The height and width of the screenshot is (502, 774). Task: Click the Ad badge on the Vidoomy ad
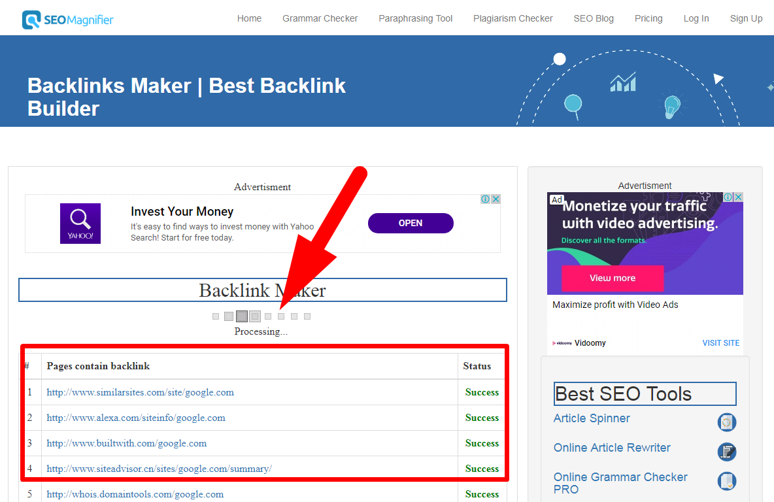pos(557,199)
